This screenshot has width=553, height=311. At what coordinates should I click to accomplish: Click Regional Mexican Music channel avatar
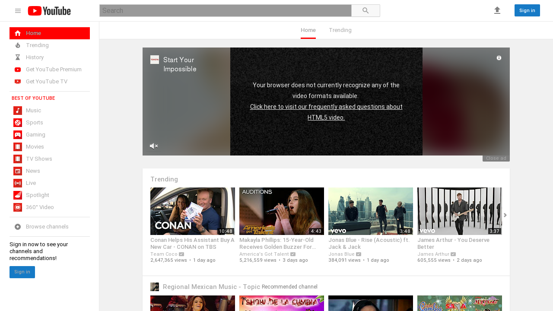coord(155,287)
